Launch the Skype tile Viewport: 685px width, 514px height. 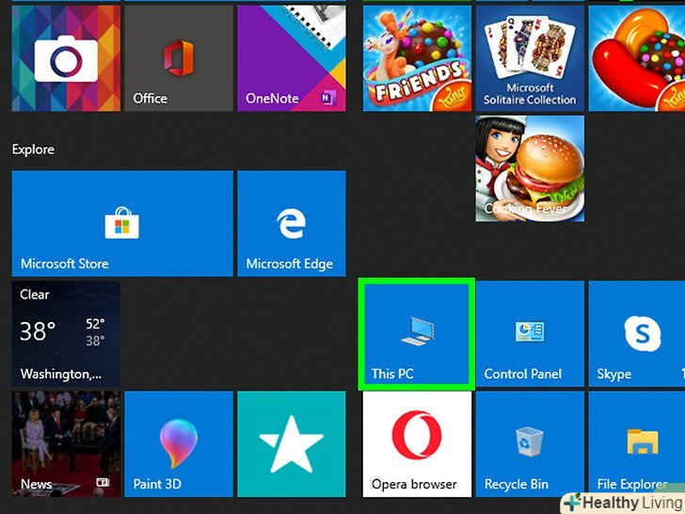pos(636,334)
